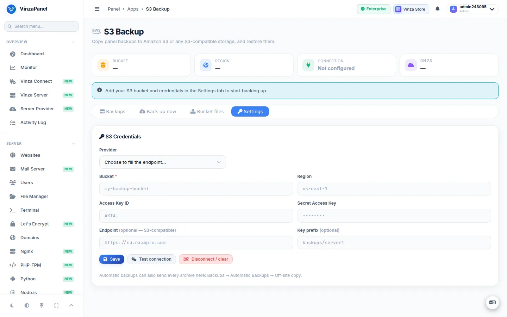The height and width of the screenshot is (317, 507).
Task: Open Dashboard in the sidebar
Action: [42, 54]
